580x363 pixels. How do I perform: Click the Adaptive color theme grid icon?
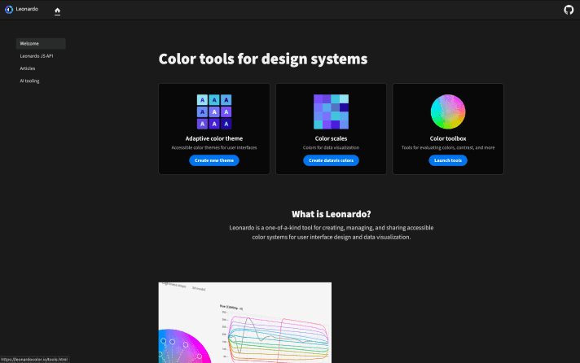coord(214,112)
